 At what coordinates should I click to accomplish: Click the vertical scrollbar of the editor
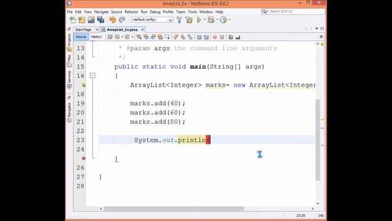point(318,140)
